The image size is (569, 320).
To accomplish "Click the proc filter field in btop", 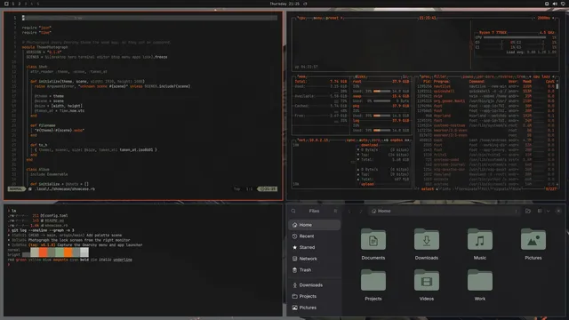I will coord(440,76).
